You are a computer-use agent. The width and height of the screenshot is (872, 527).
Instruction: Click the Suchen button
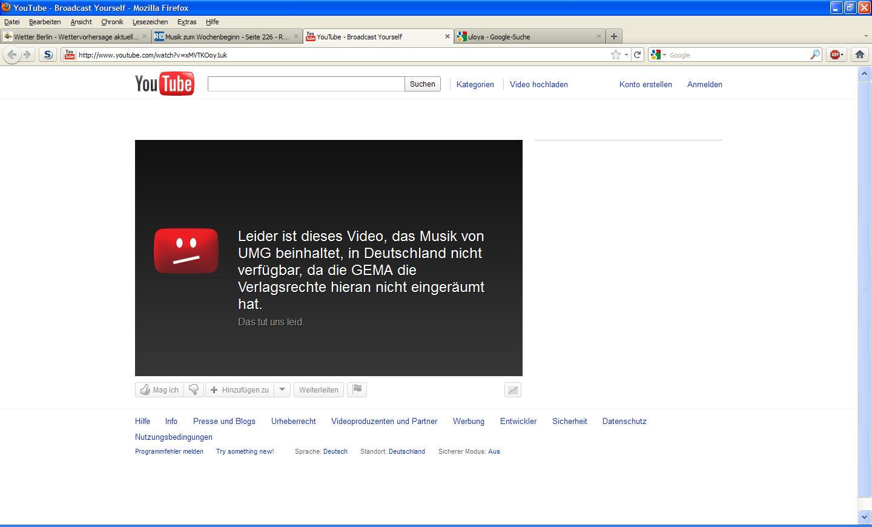point(422,84)
